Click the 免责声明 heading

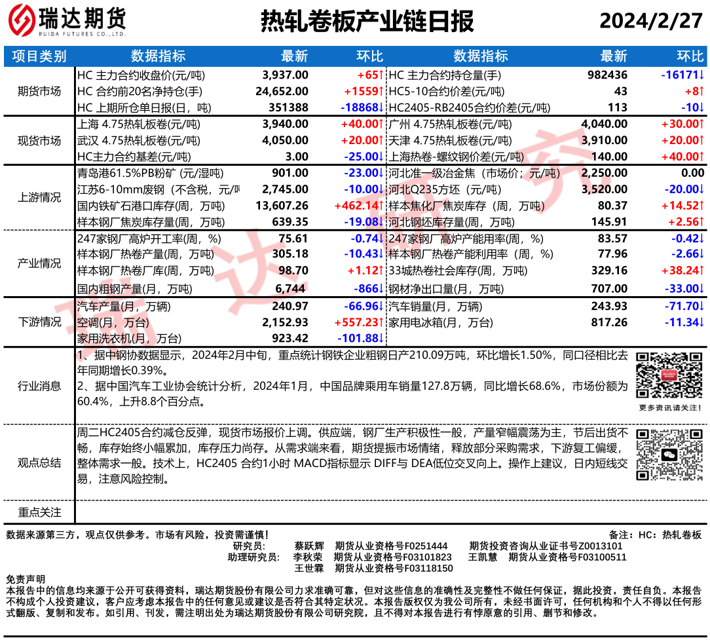pyautogui.click(x=26, y=580)
